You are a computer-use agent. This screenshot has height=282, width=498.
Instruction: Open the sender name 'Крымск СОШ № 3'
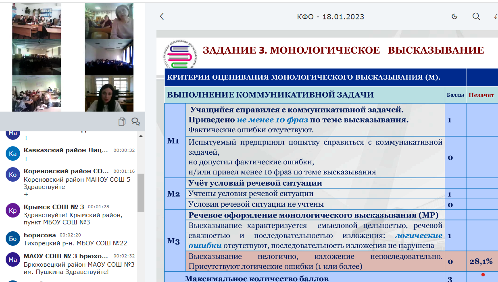[x=54, y=207]
